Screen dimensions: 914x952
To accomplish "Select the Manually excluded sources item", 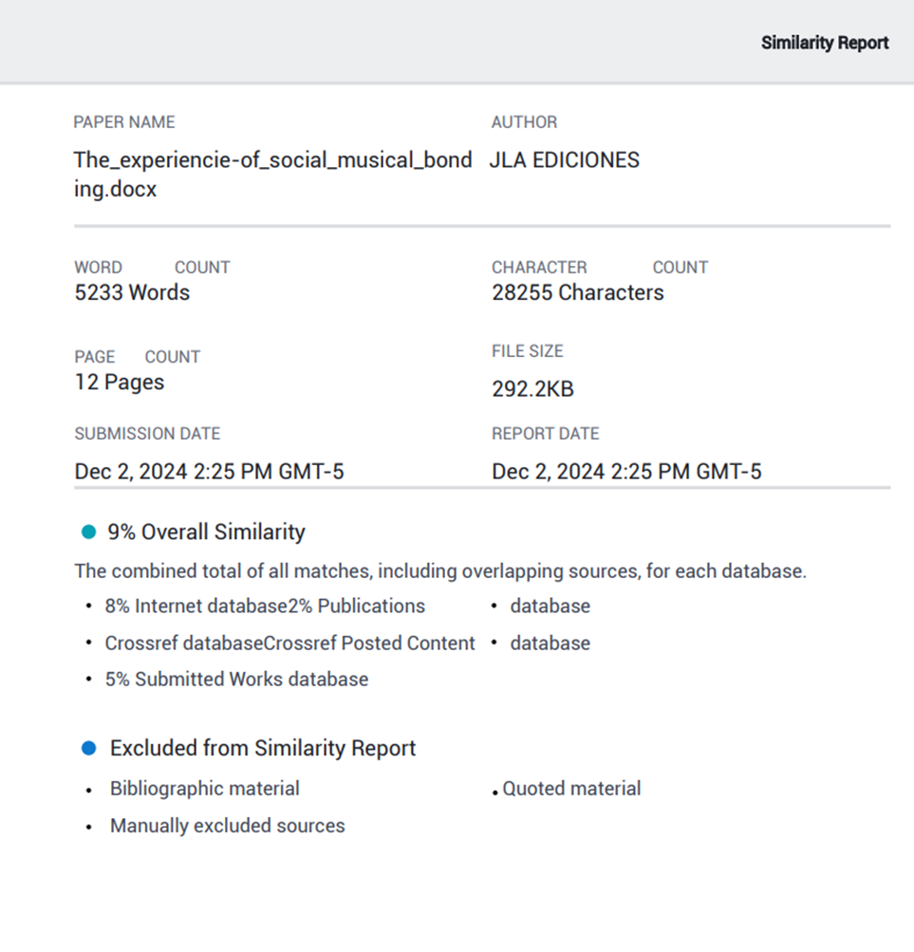I will click(x=227, y=826).
